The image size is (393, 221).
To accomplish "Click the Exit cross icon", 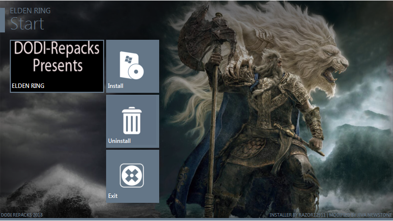I will tap(132, 175).
